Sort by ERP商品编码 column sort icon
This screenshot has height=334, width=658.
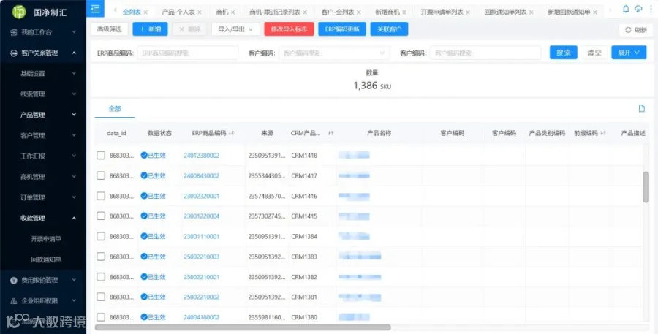coord(231,133)
